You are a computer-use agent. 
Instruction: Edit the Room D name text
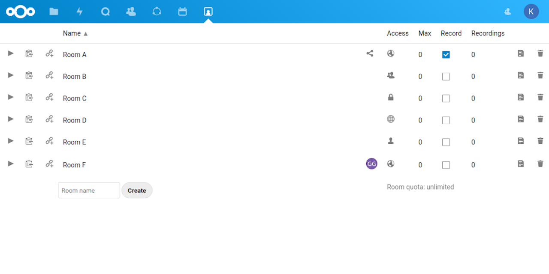coord(75,120)
